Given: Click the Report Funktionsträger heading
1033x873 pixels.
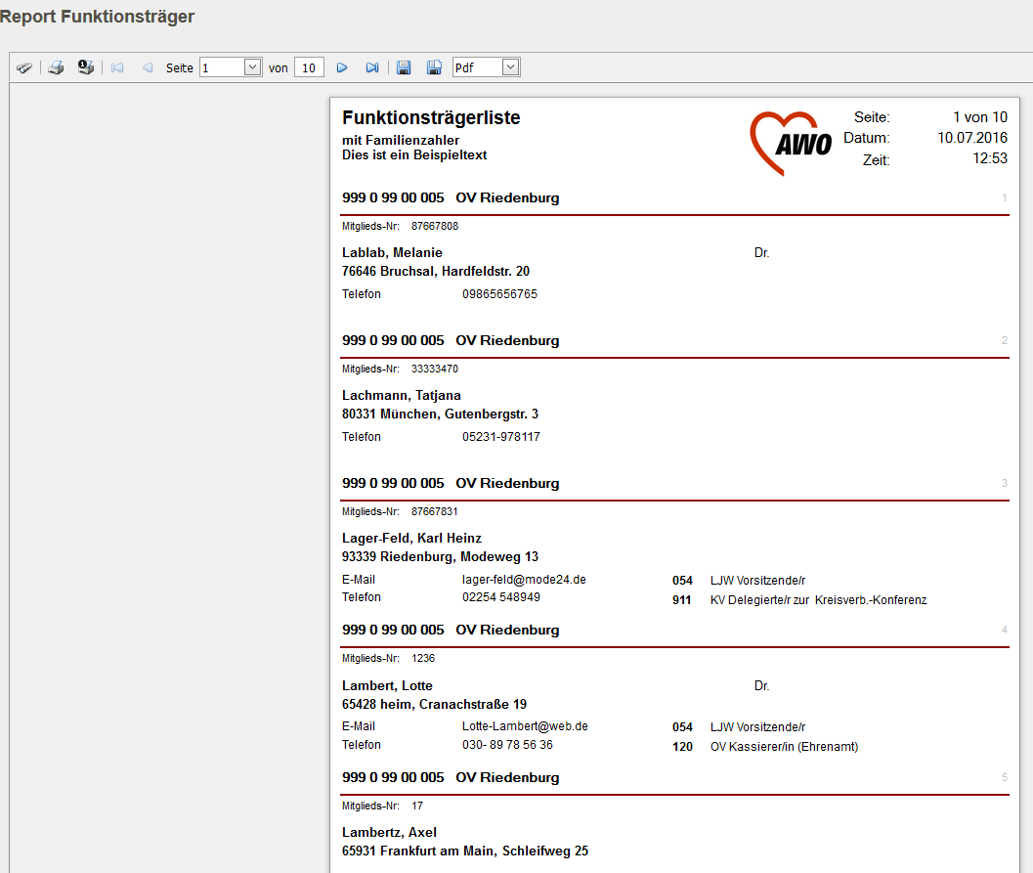Looking at the screenshot, I should (97, 17).
